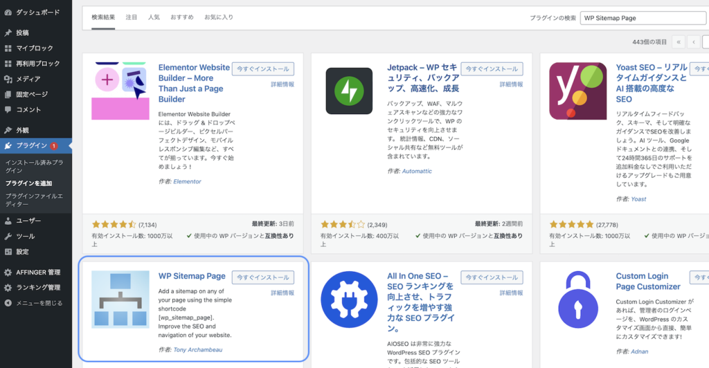This screenshot has width=709, height=368.
Task: Open author link Tony Archambeau
Action: [x=198, y=350]
